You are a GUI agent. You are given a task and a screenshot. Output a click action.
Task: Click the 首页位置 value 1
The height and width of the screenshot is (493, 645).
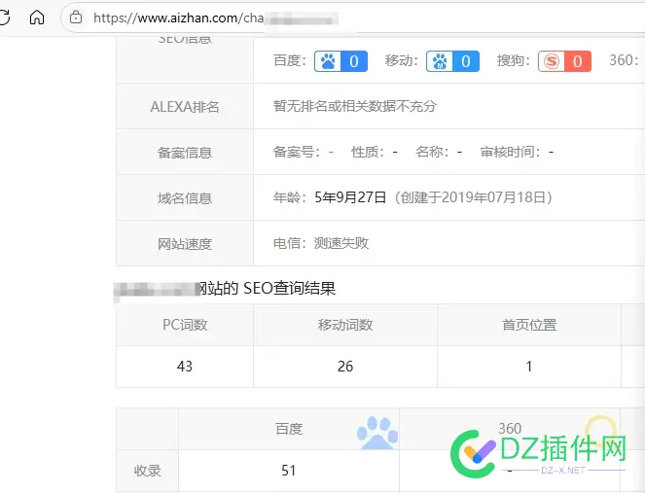tap(529, 367)
